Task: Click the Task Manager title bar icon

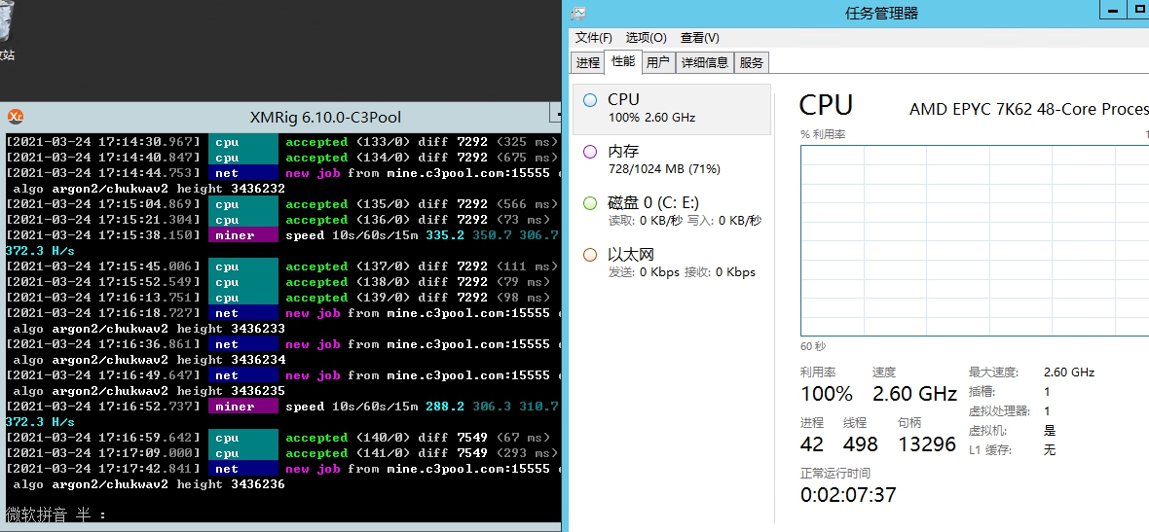Action: pyautogui.click(x=579, y=14)
